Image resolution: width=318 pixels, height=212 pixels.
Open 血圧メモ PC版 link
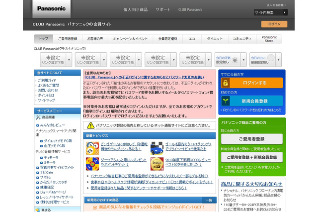tap(55, 146)
